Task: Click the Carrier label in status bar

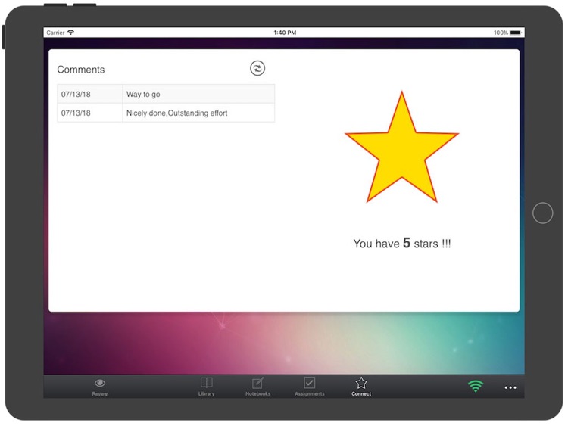Action: [55, 33]
